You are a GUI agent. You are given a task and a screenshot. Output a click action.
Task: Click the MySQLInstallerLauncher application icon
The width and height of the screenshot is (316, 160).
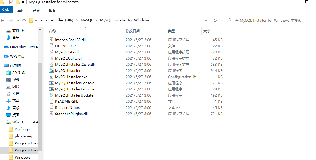click(51, 89)
